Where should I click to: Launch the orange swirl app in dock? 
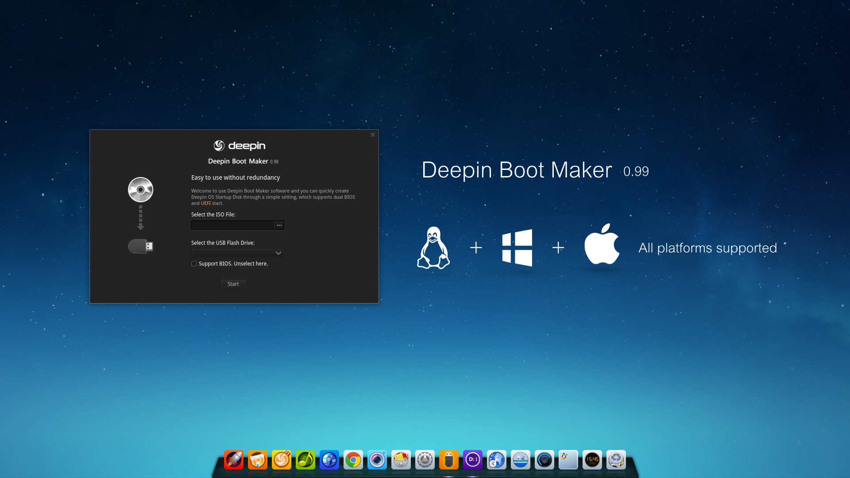(x=281, y=460)
